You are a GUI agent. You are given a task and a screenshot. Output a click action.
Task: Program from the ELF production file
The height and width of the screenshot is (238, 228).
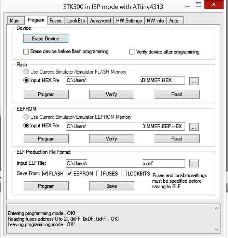point(46,186)
